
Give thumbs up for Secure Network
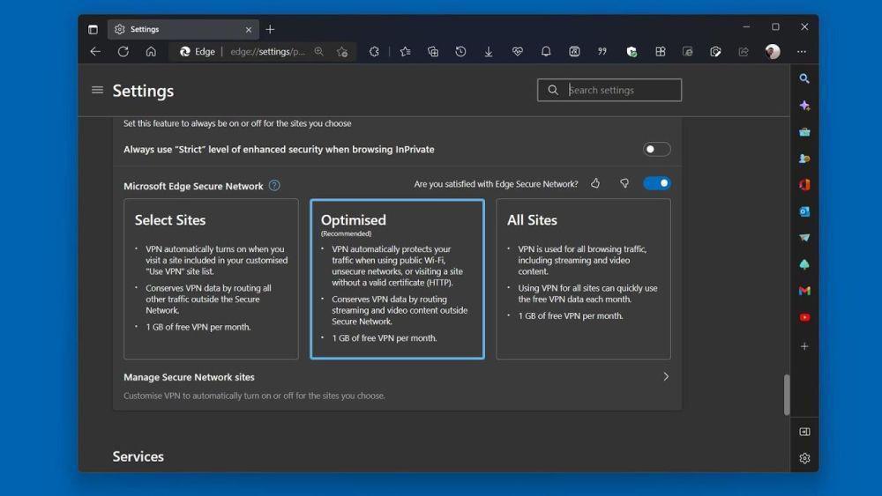tap(595, 183)
